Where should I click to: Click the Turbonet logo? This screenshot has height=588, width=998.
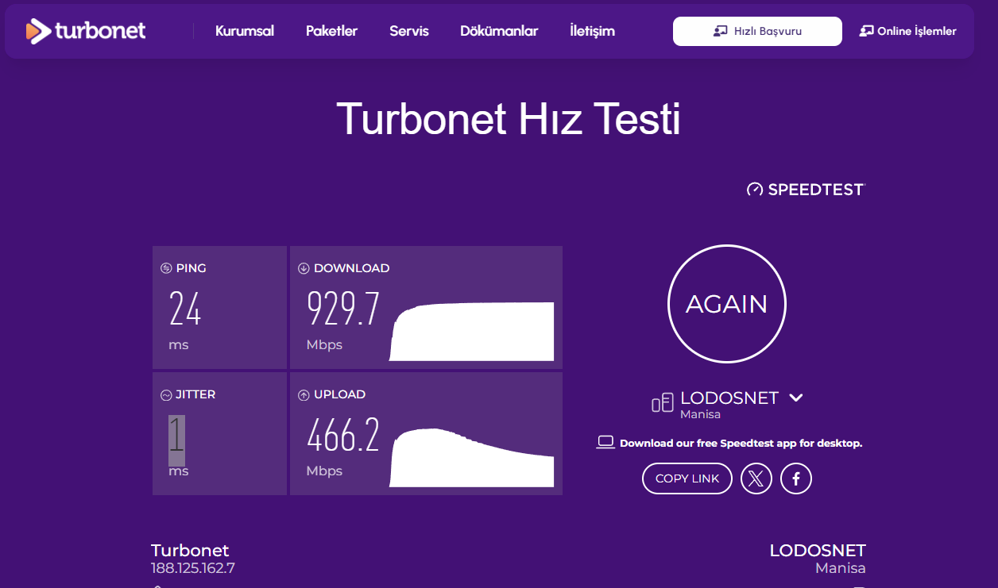point(86,31)
